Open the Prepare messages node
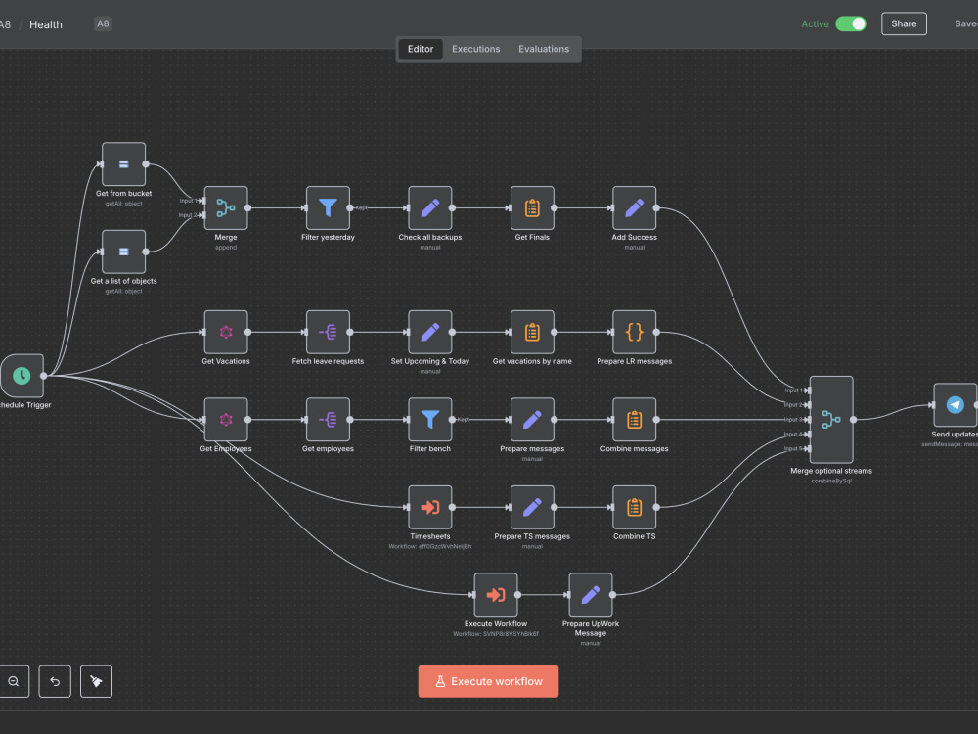 pos(532,420)
